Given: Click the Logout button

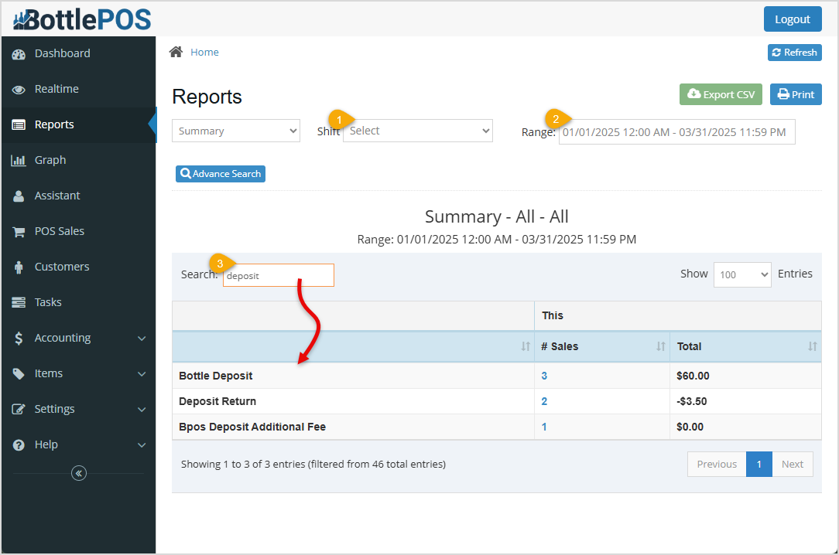Looking at the screenshot, I should [792, 19].
